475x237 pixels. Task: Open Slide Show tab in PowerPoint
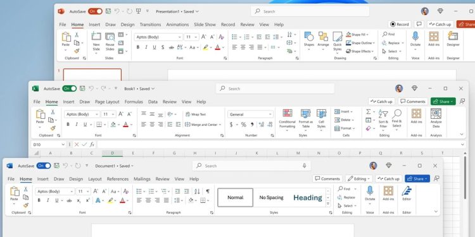tap(205, 25)
